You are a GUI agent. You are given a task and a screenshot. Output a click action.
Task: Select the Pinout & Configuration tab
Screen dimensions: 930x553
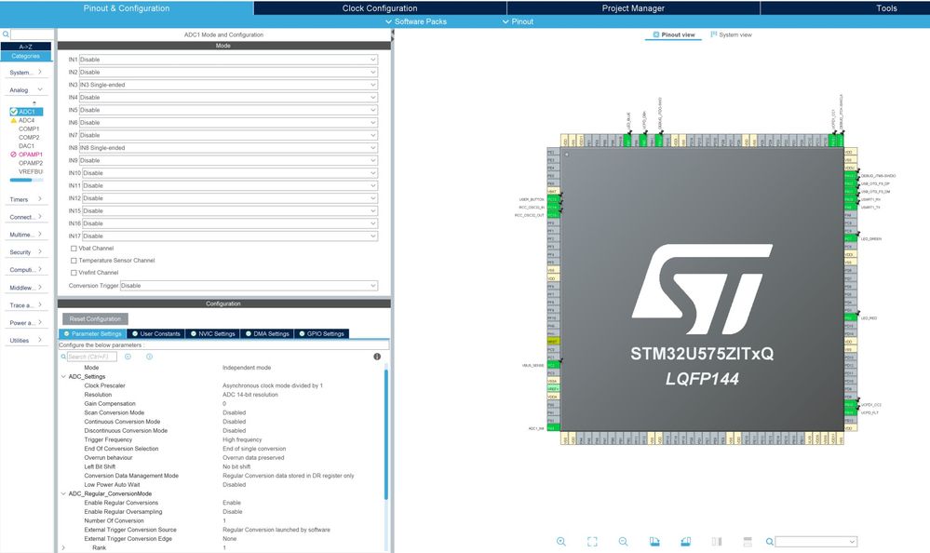click(x=127, y=8)
